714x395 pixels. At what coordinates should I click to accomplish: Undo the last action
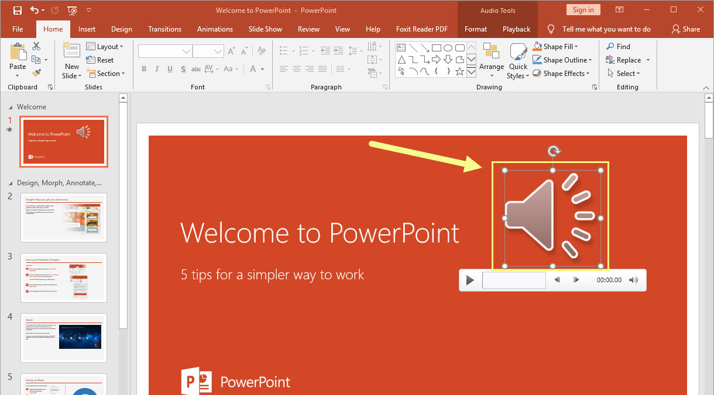coord(35,10)
